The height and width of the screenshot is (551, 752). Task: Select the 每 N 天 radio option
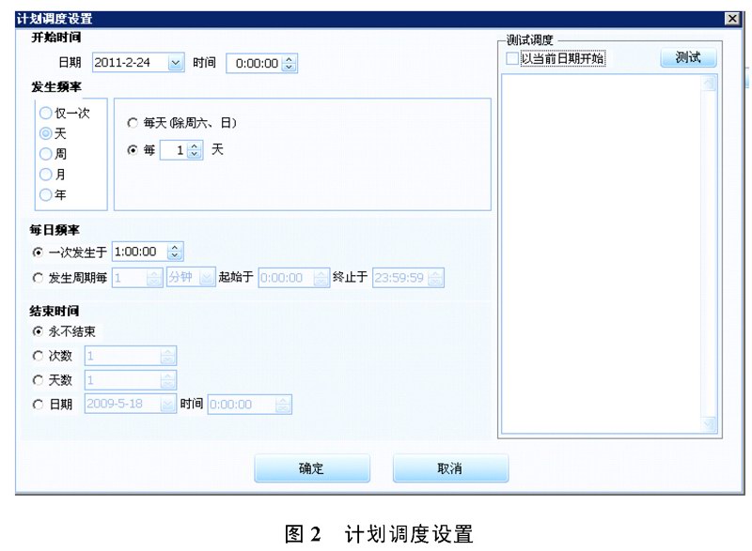click(133, 150)
